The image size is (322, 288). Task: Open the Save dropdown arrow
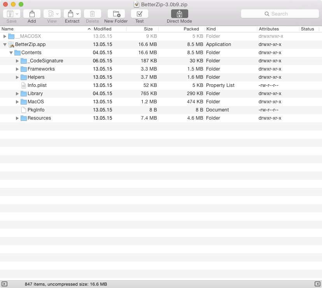[17, 14]
